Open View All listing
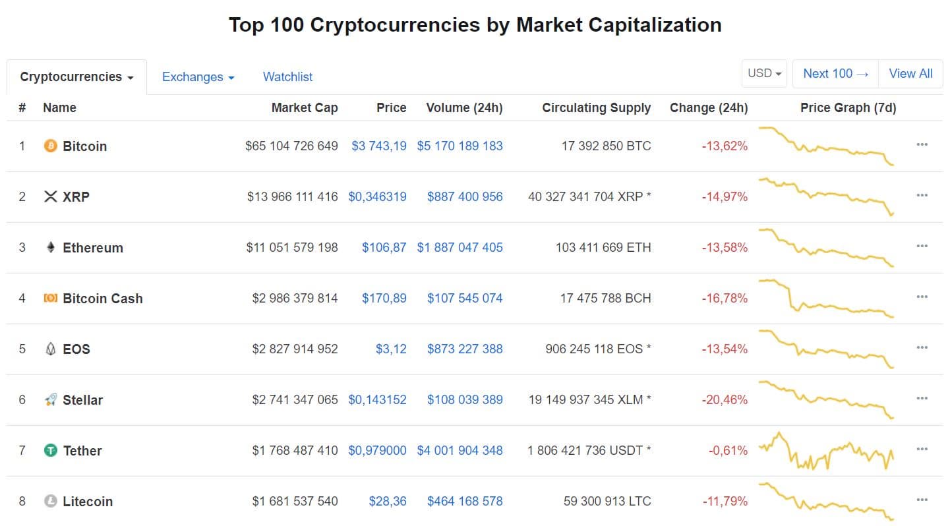 click(x=910, y=73)
